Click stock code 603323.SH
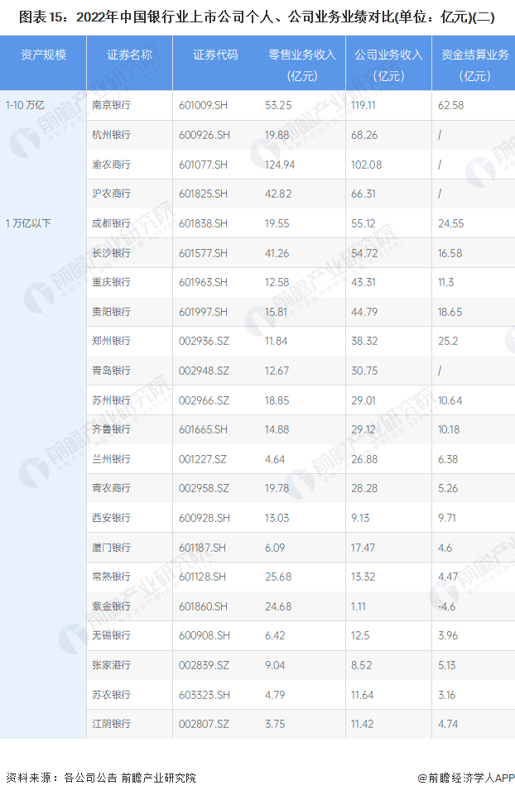Image resolution: width=515 pixels, height=795 pixels. point(204,695)
